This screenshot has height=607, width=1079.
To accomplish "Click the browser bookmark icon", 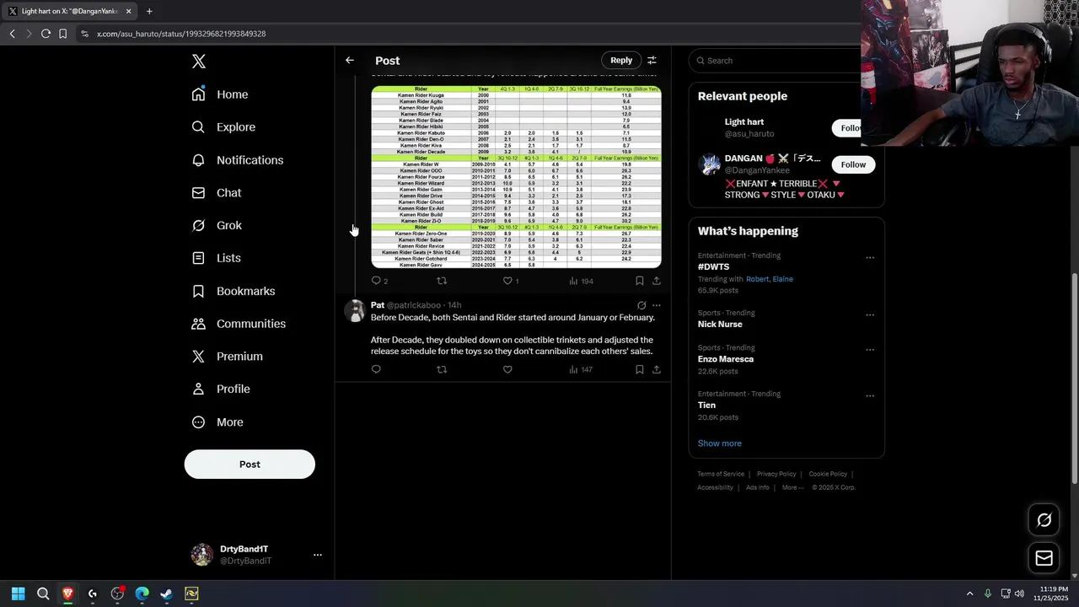I will point(62,34).
